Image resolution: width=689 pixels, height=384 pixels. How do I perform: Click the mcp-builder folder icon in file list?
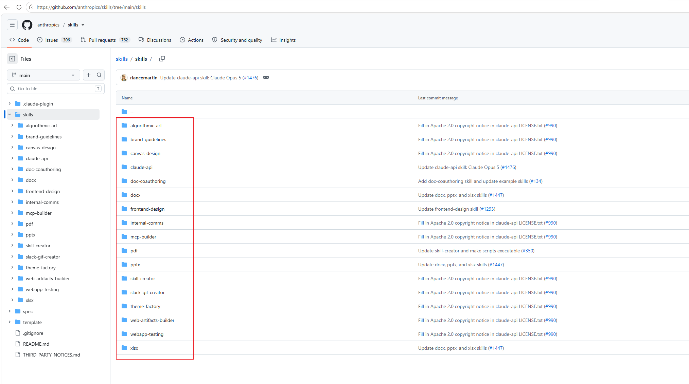(x=124, y=237)
